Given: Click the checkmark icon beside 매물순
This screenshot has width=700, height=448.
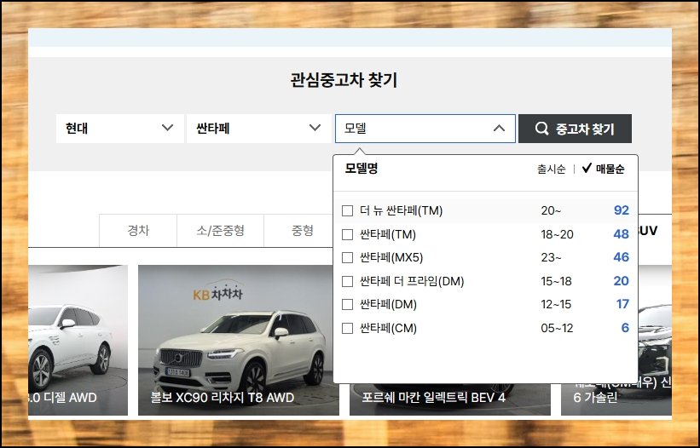Looking at the screenshot, I should click(x=587, y=168).
